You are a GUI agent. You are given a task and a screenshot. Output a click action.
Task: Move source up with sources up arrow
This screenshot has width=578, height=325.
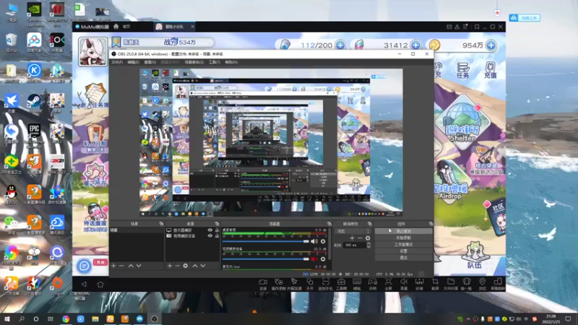[195, 266]
